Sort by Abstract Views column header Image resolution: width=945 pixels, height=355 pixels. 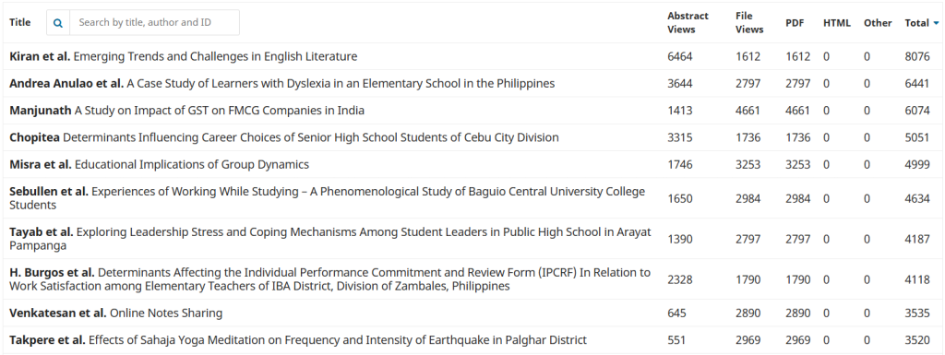[x=688, y=23]
